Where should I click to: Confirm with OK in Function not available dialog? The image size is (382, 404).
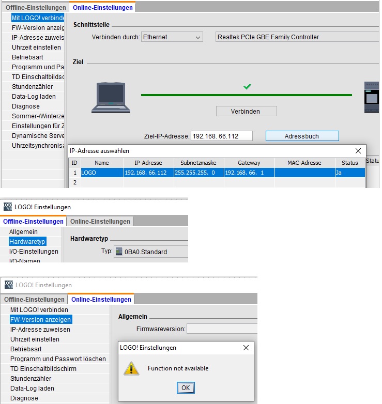click(186, 388)
